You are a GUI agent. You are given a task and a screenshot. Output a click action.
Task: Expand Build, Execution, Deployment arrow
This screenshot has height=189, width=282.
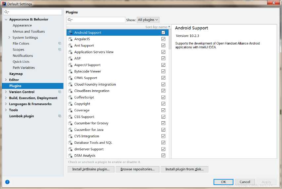[x=6, y=98]
